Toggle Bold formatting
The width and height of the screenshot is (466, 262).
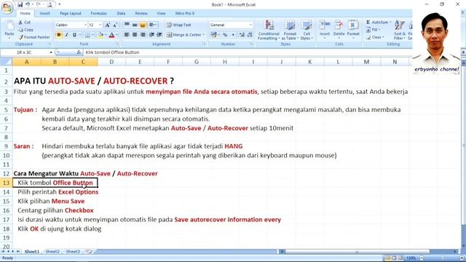58,35
